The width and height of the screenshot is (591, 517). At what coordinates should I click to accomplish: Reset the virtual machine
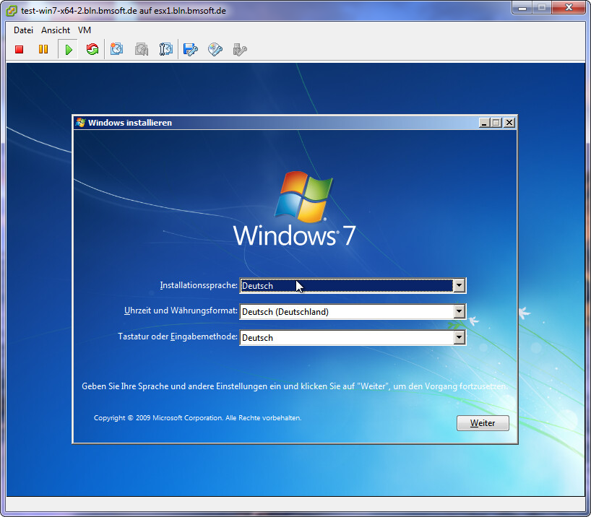tap(92, 49)
